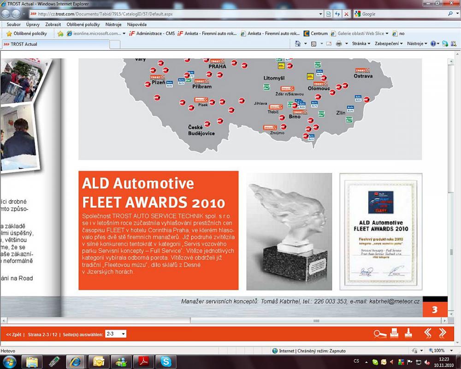Screen dimensions: 461x369
Task: Open the Oblíbené položky favorites button
Action: tap(27, 34)
